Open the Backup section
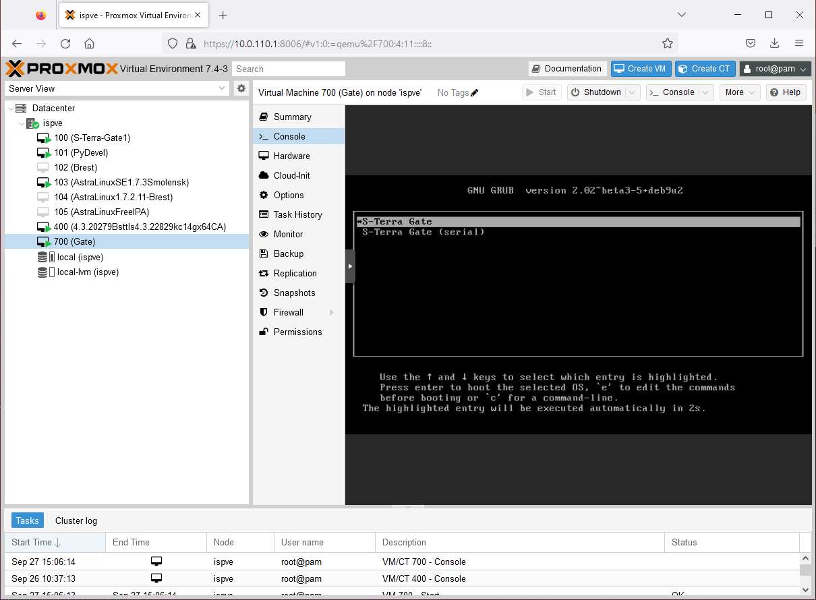The width and height of the screenshot is (816, 600). point(299,253)
